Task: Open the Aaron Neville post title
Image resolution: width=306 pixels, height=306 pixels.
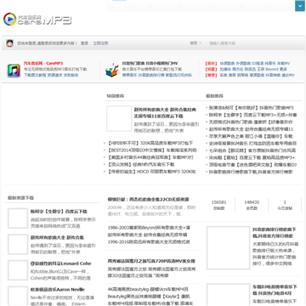Action: coord(58,290)
